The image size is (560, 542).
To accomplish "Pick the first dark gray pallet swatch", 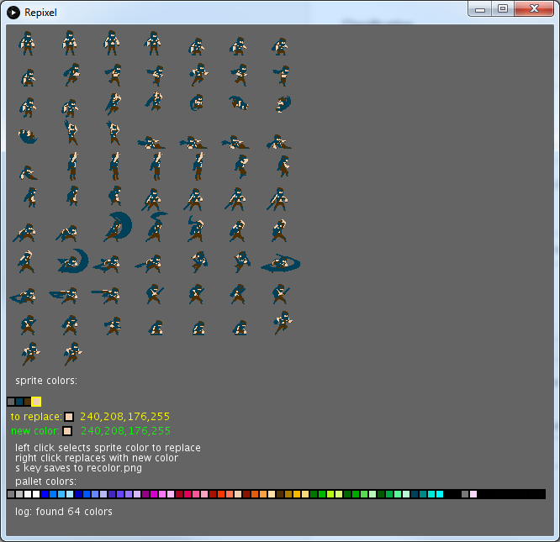I will coord(11,494).
